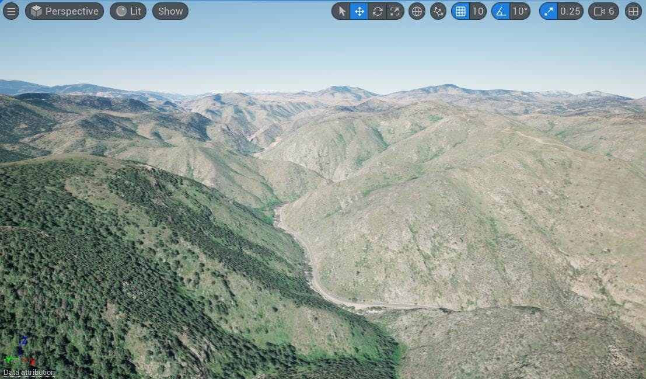Screen dimensions: 646x379
Task: Open the viewport options hamburger menu
Action: pyautogui.click(x=11, y=11)
